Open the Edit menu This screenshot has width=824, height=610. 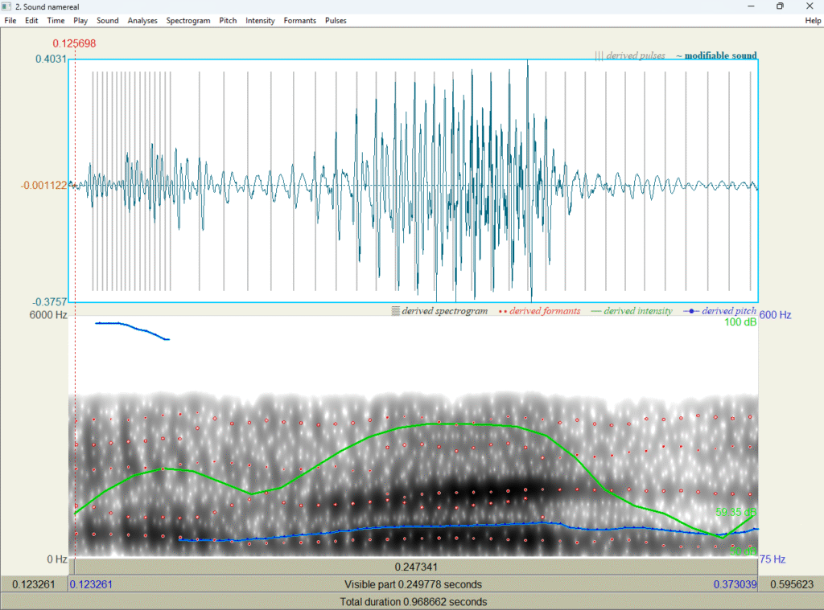tap(31, 20)
